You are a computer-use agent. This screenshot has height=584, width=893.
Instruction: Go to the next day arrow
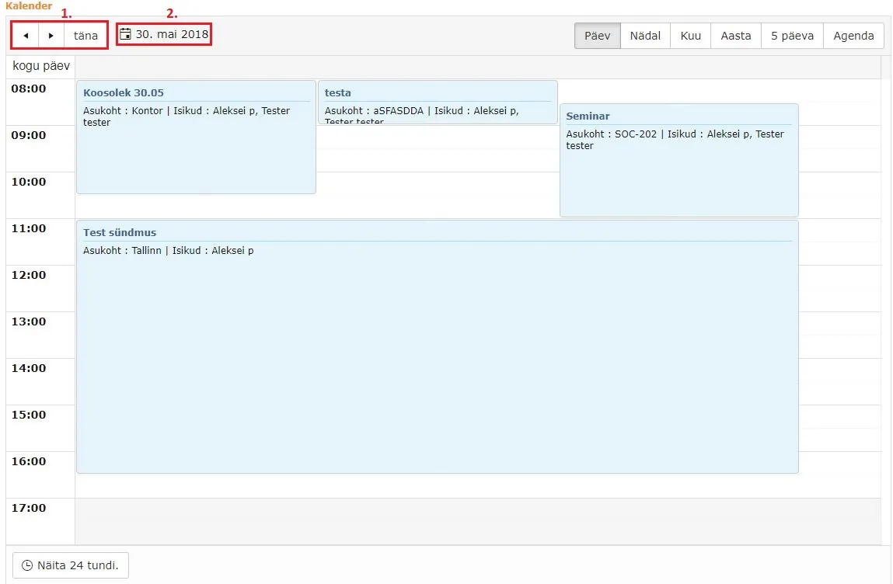51,35
